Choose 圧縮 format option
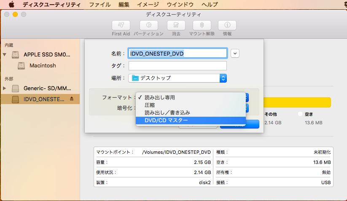The height and width of the screenshot is (201, 347). coord(191,105)
